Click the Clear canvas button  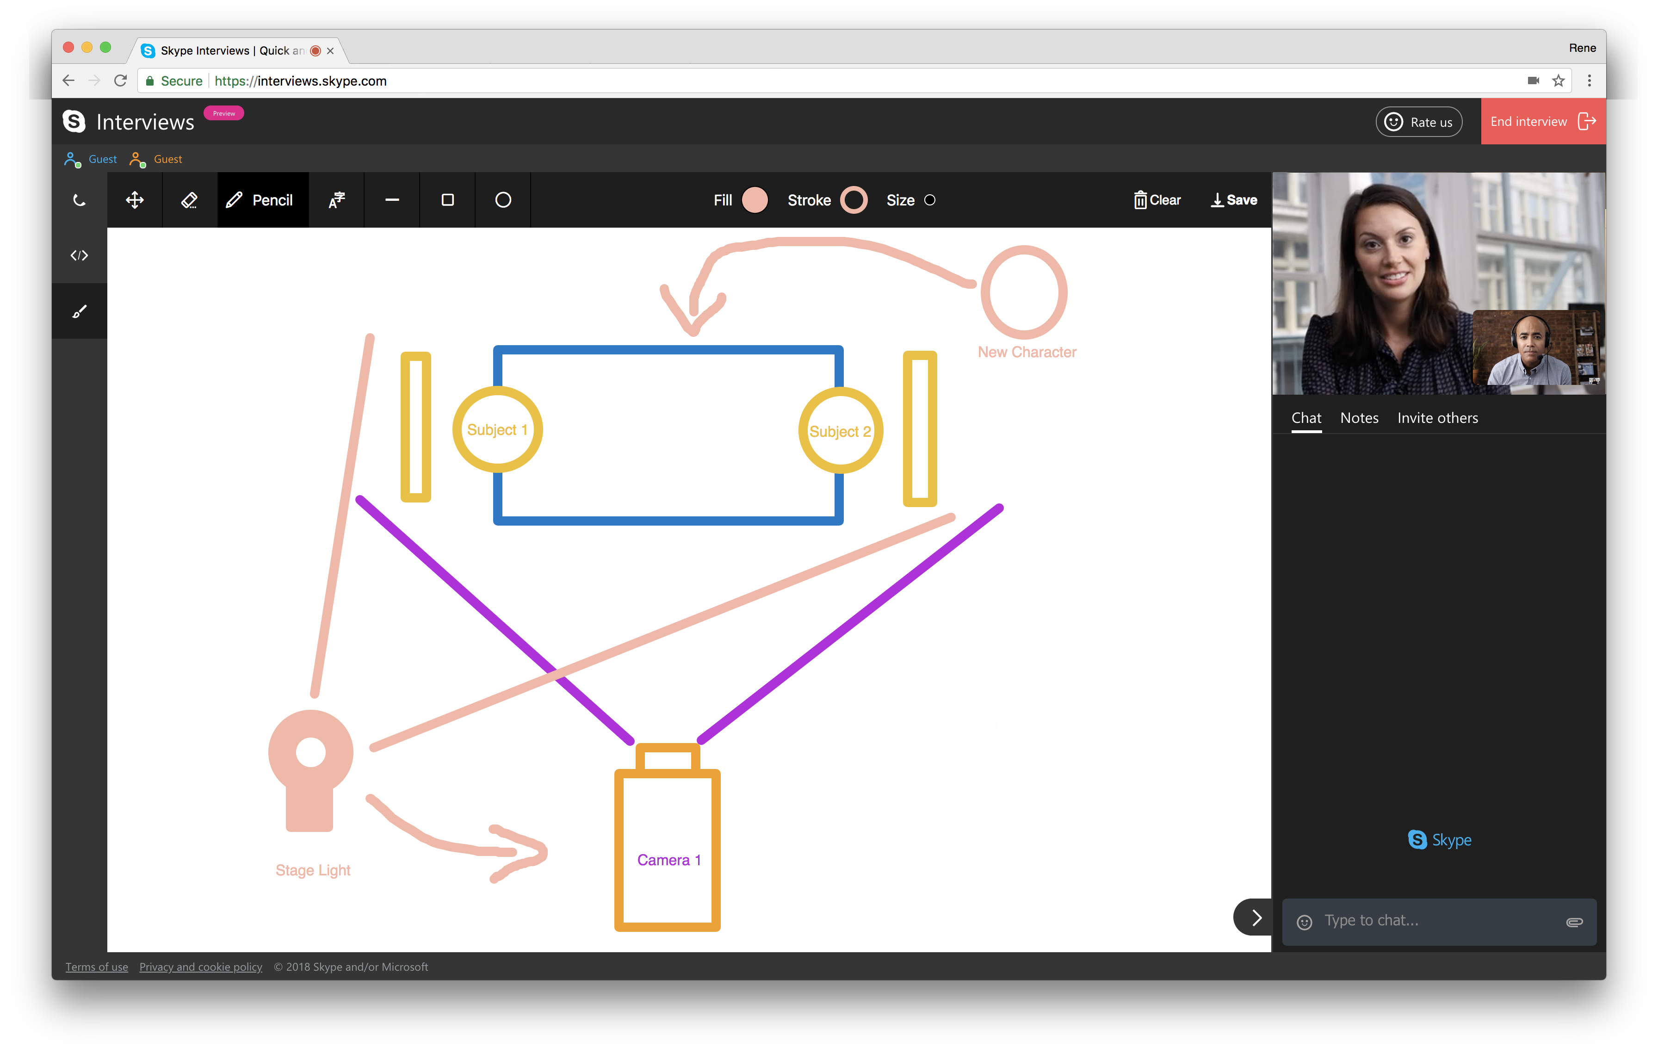point(1155,199)
